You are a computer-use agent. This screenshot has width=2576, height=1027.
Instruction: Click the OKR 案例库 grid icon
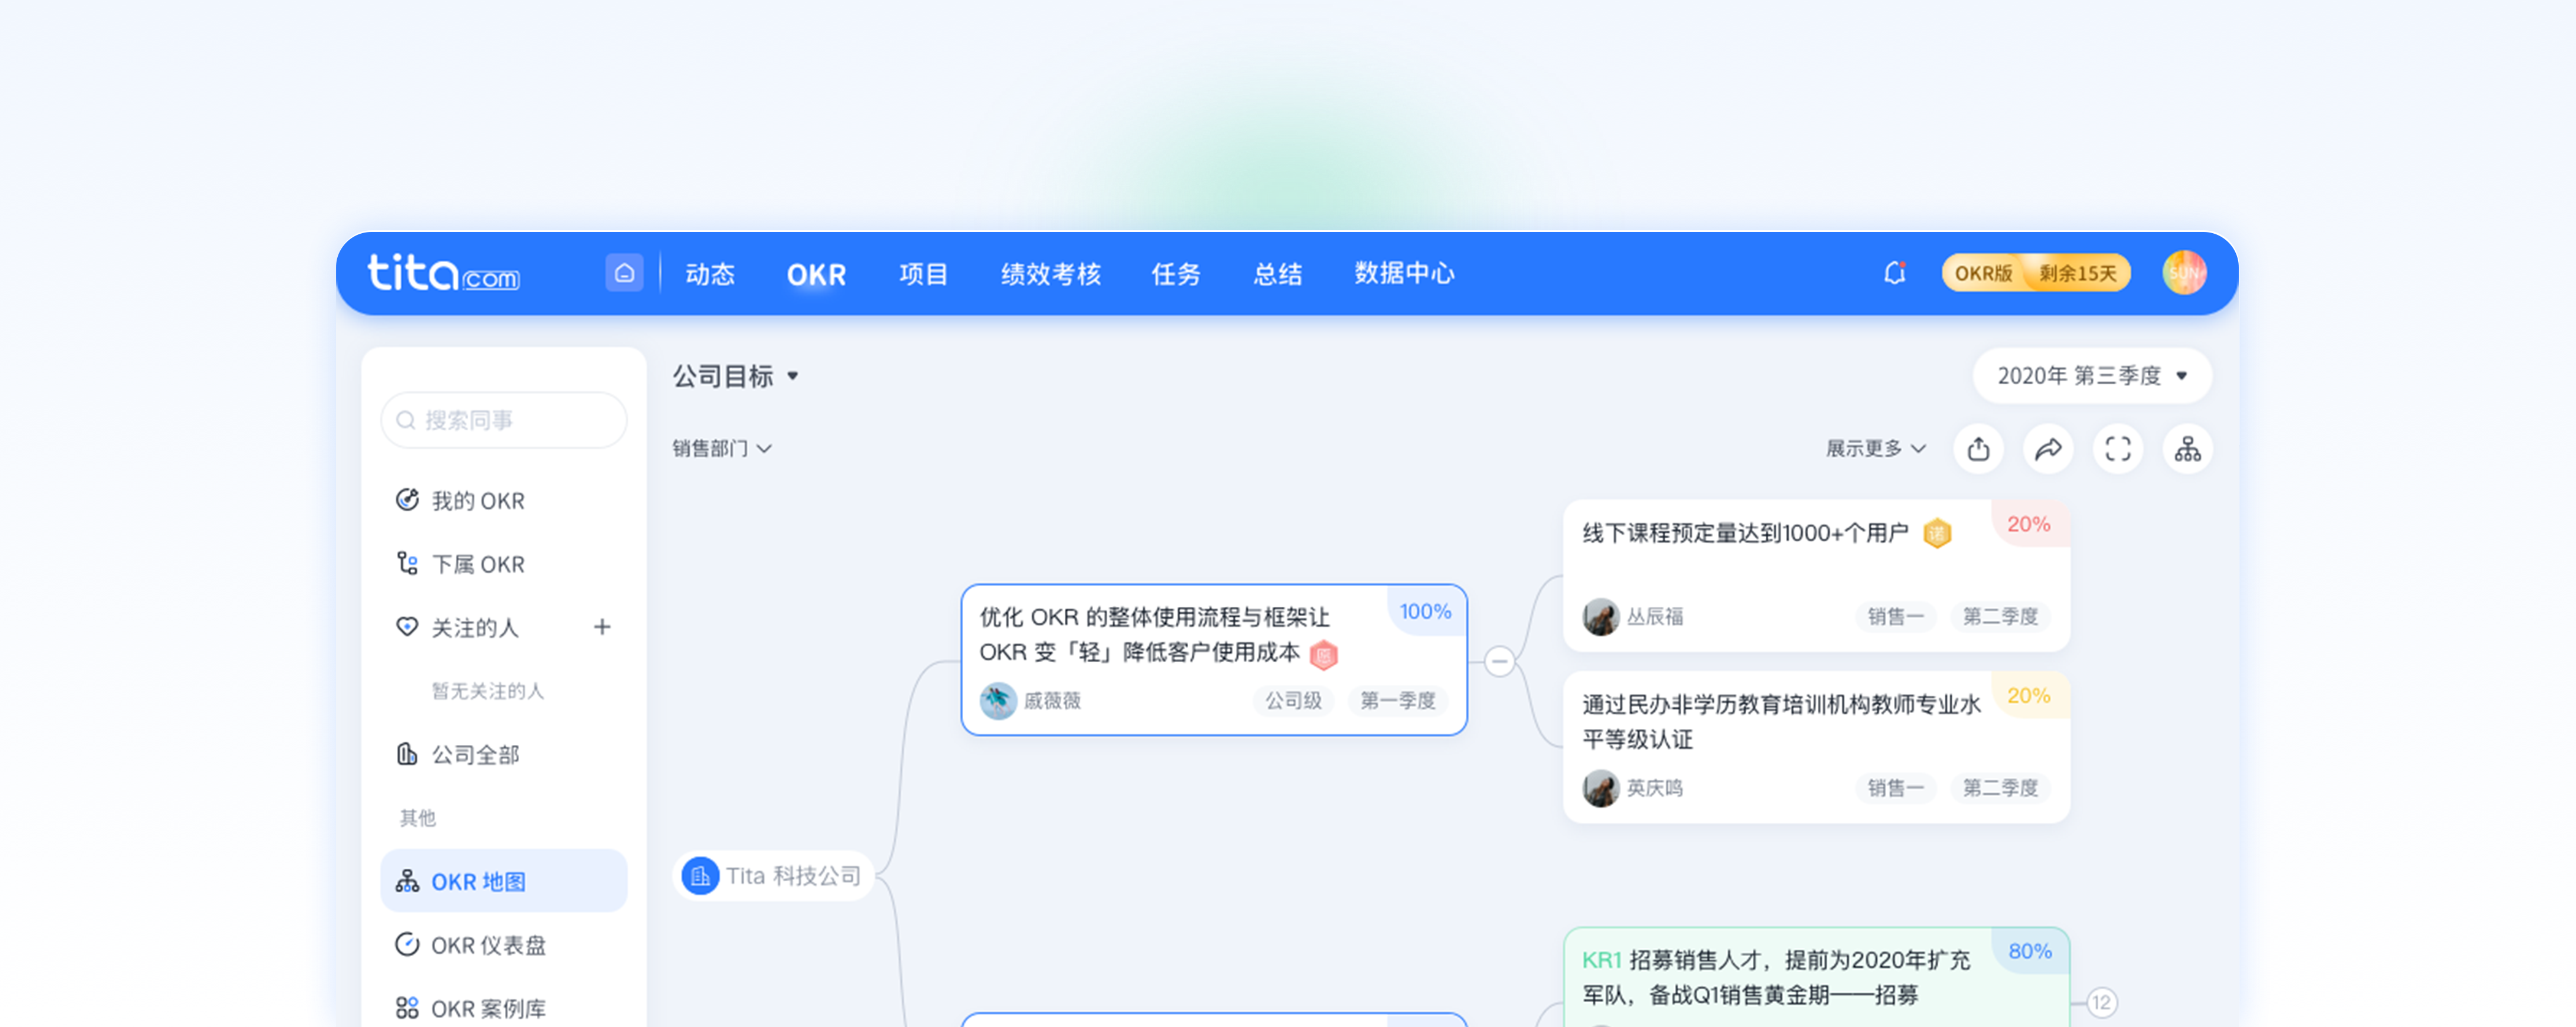tap(407, 1007)
